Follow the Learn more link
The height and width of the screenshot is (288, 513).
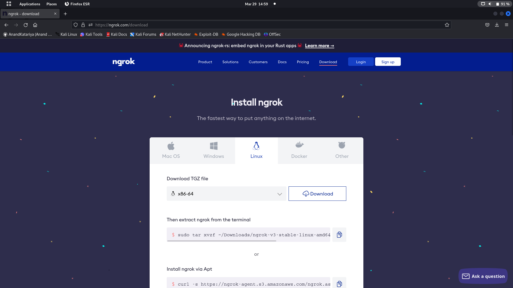[319, 46]
